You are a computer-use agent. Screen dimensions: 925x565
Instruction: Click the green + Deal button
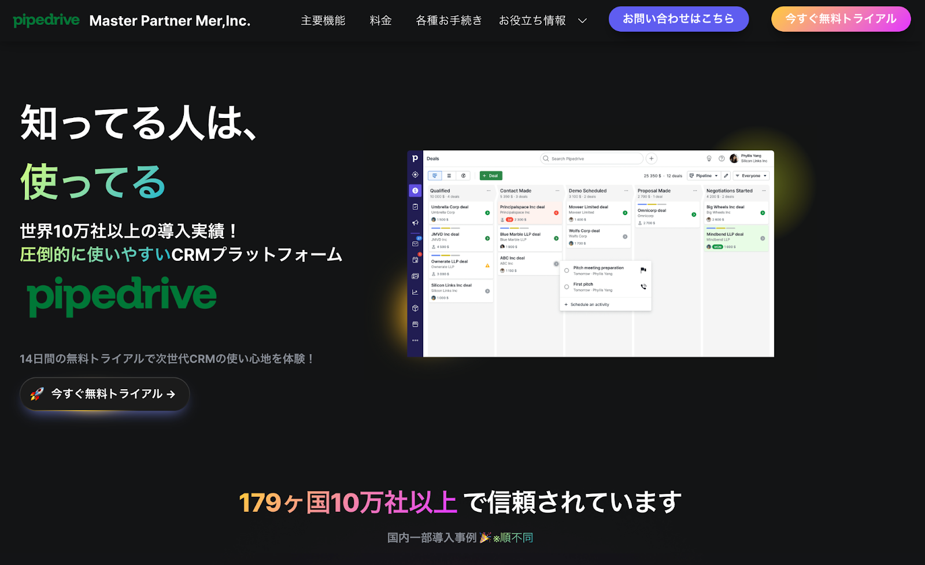(491, 176)
